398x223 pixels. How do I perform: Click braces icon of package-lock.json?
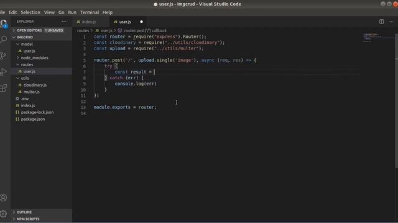point(17,112)
